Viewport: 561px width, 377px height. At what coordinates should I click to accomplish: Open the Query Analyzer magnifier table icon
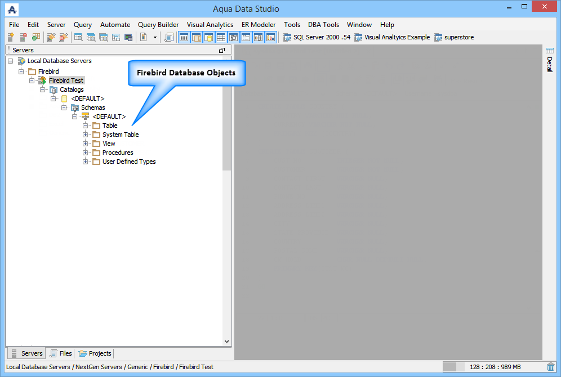click(78, 37)
